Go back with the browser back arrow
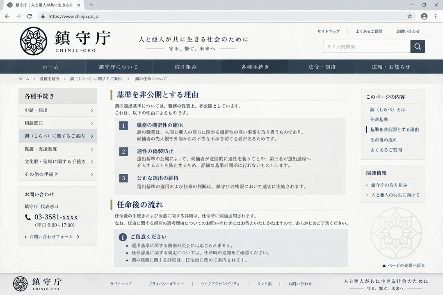The height and width of the screenshot is (295, 443). [7, 16]
